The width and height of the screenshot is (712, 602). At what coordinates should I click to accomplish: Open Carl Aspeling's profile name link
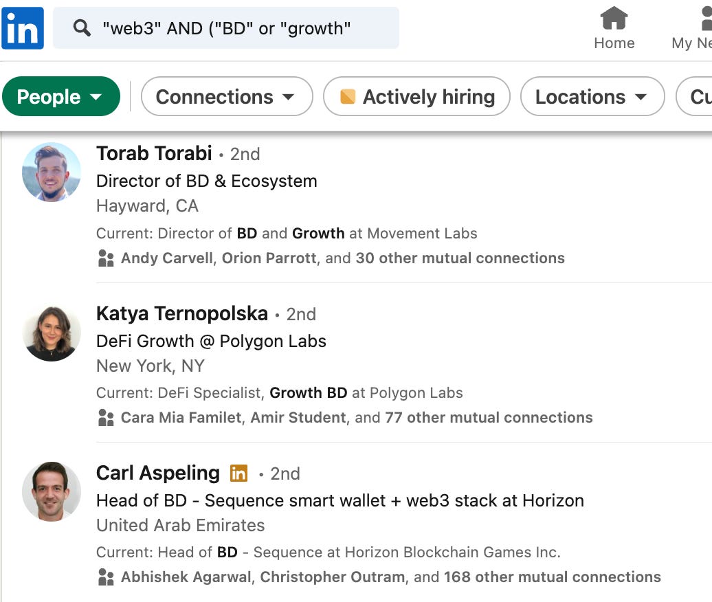158,473
